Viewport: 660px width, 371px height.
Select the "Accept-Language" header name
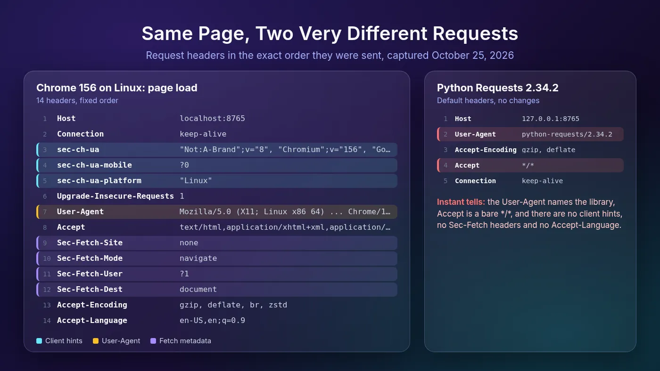click(x=92, y=321)
